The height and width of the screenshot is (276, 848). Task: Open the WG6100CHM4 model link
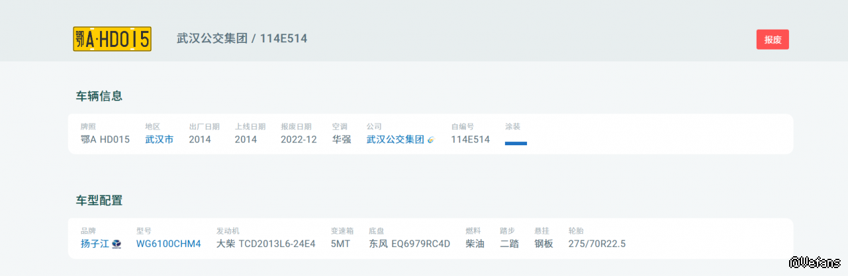pos(168,244)
